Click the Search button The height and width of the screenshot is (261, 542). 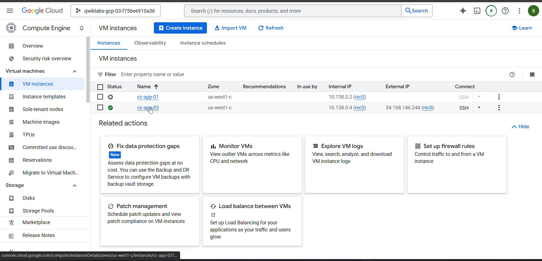pos(417,11)
